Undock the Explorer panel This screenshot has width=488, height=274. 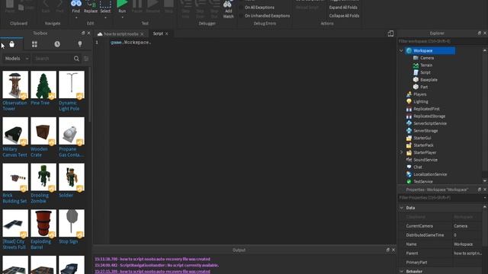click(x=480, y=33)
